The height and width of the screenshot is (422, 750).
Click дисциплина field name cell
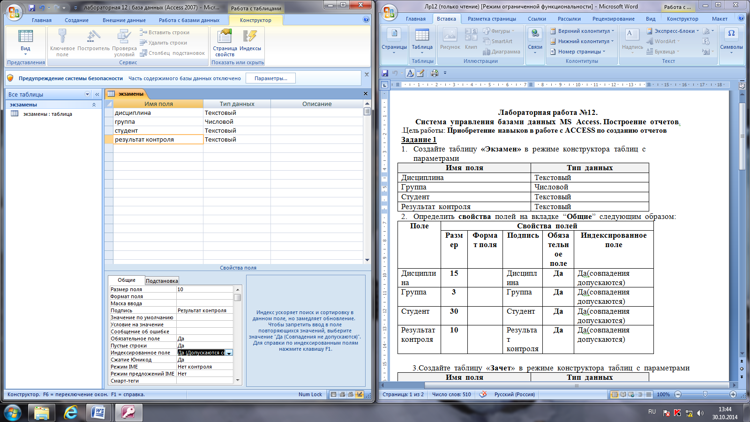(158, 113)
